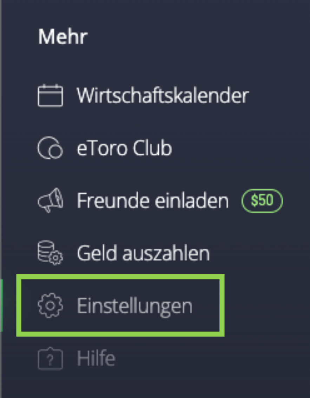Open the eToro Club menu item
Image resolution: width=310 pixels, height=398 pixels.
pyautogui.click(x=105, y=148)
